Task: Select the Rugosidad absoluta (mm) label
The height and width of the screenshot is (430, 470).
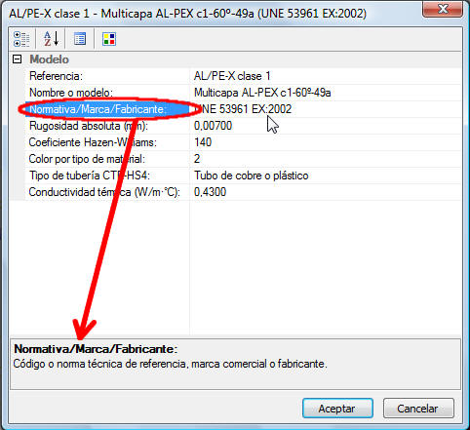Action: pos(89,126)
